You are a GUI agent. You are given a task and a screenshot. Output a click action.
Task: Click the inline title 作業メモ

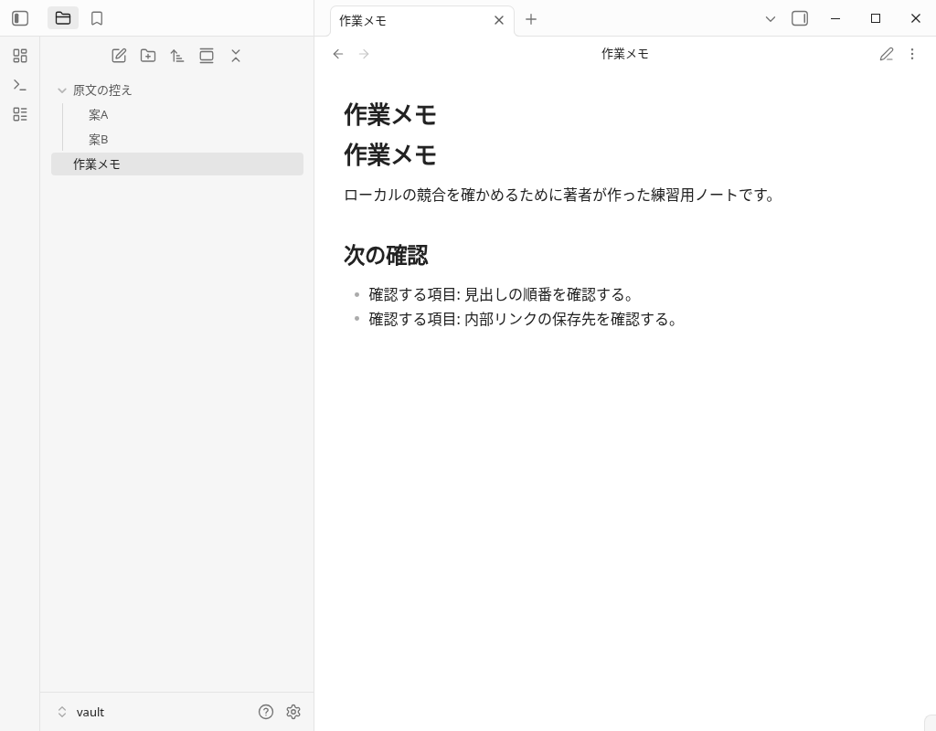(389, 114)
